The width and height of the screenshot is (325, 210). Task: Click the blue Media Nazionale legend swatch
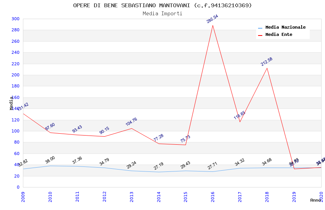pyautogui.click(x=260, y=28)
